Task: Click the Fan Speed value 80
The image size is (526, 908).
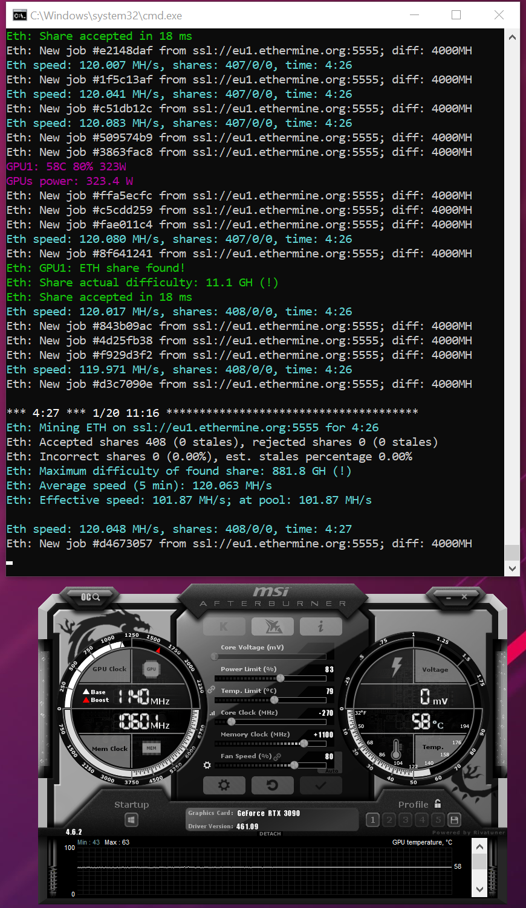Action: pos(330,756)
